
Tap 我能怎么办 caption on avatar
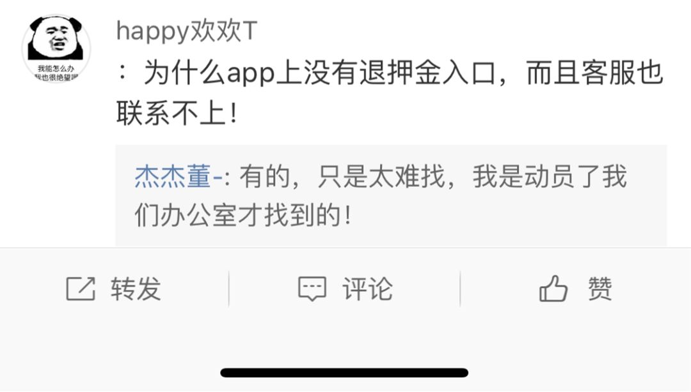pyautogui.click(x=56, y=69)
